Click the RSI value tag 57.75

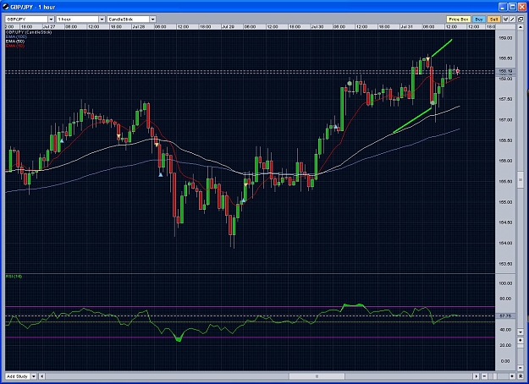[505, 315]
